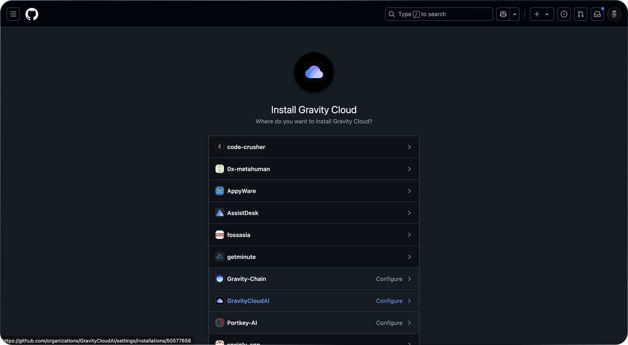Open the Pull requests icon in header
The width and height of the screenshot is (628, 345).
point(581,14)
